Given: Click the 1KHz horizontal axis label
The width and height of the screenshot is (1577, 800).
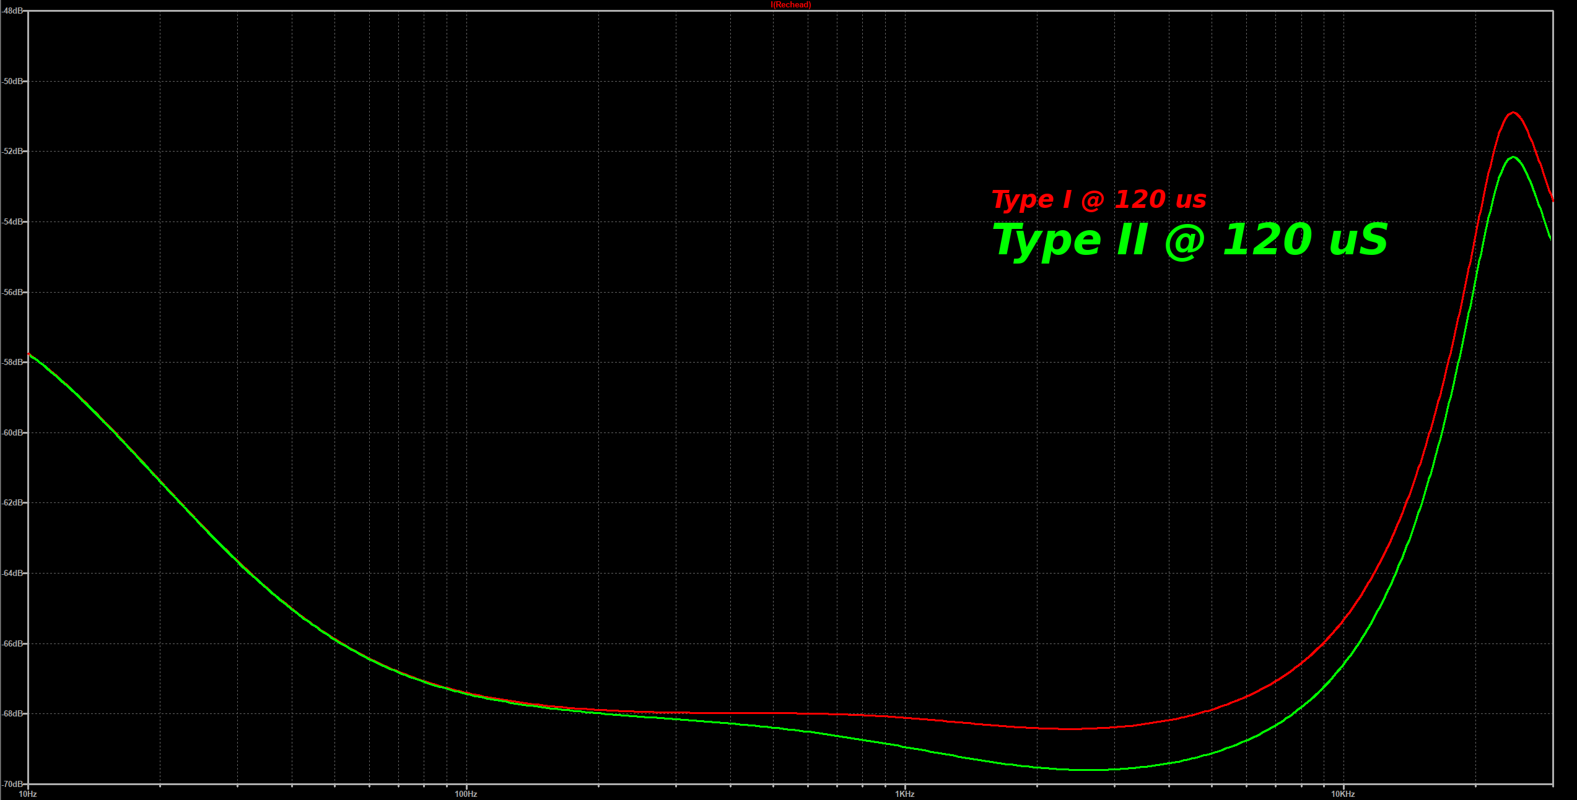Looking at the screenshot, I should [904, 794].
